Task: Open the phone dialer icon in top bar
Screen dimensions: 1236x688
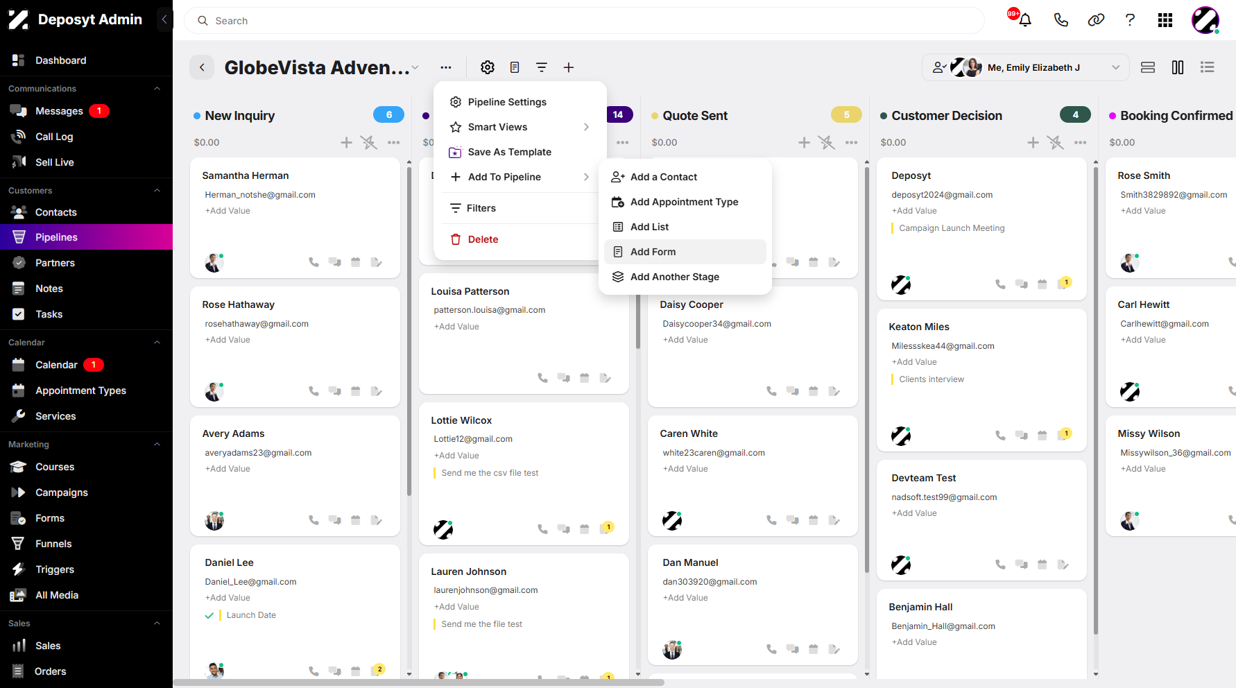Action: [1061, 20]
